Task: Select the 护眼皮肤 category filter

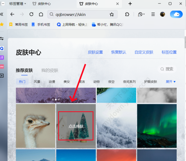Action: click(x=150, y=82)
